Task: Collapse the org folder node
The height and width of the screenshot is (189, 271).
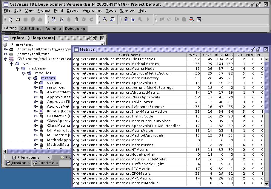Action: point(11,64)
